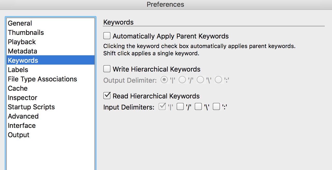Enable the '/' input delimiter checkbox
Screen dimensions: 332x170
pos(180,106)
